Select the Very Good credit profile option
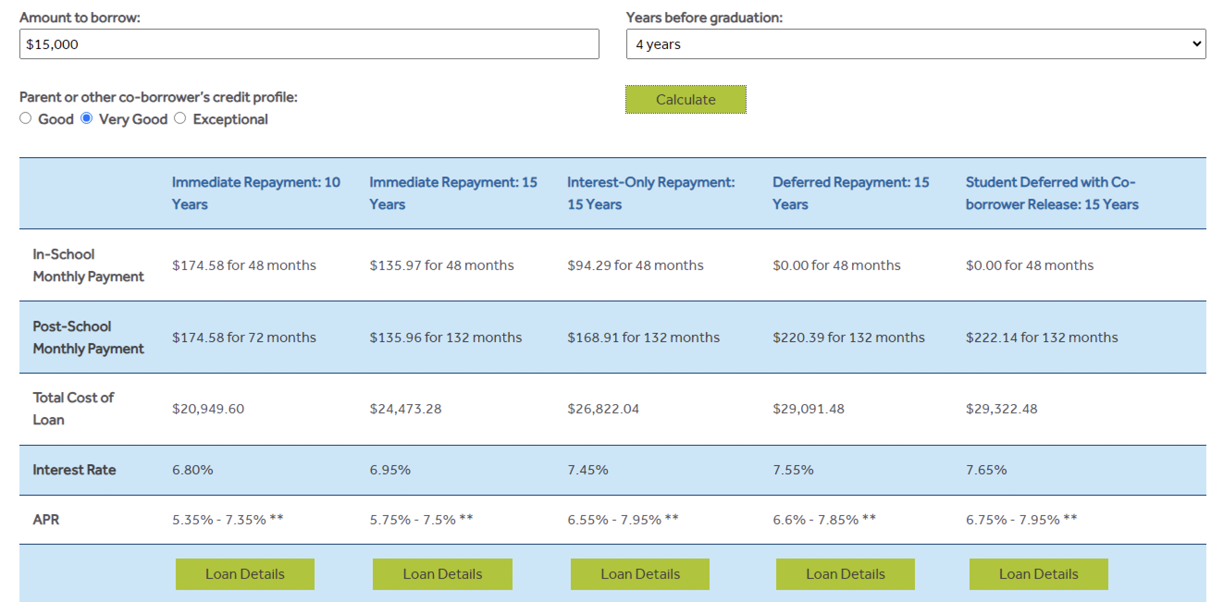 [86, 118]
